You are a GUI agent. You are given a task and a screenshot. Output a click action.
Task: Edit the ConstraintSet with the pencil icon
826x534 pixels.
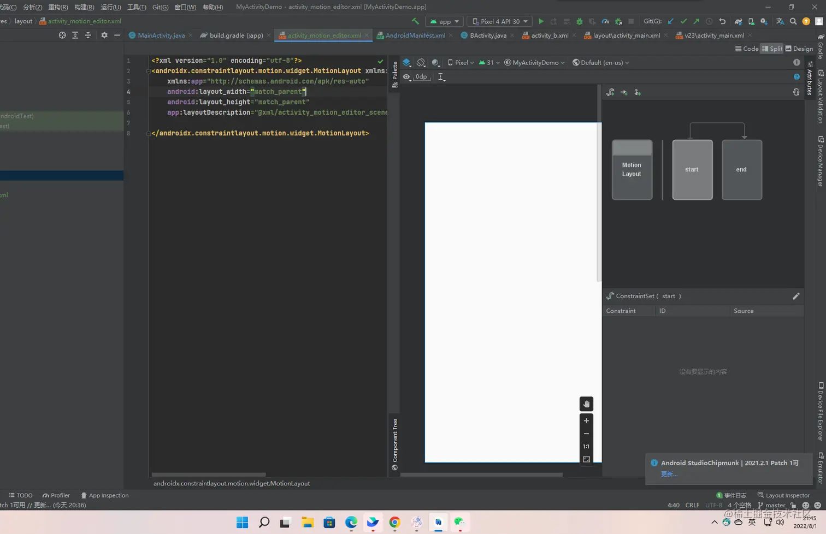point(796,296)
